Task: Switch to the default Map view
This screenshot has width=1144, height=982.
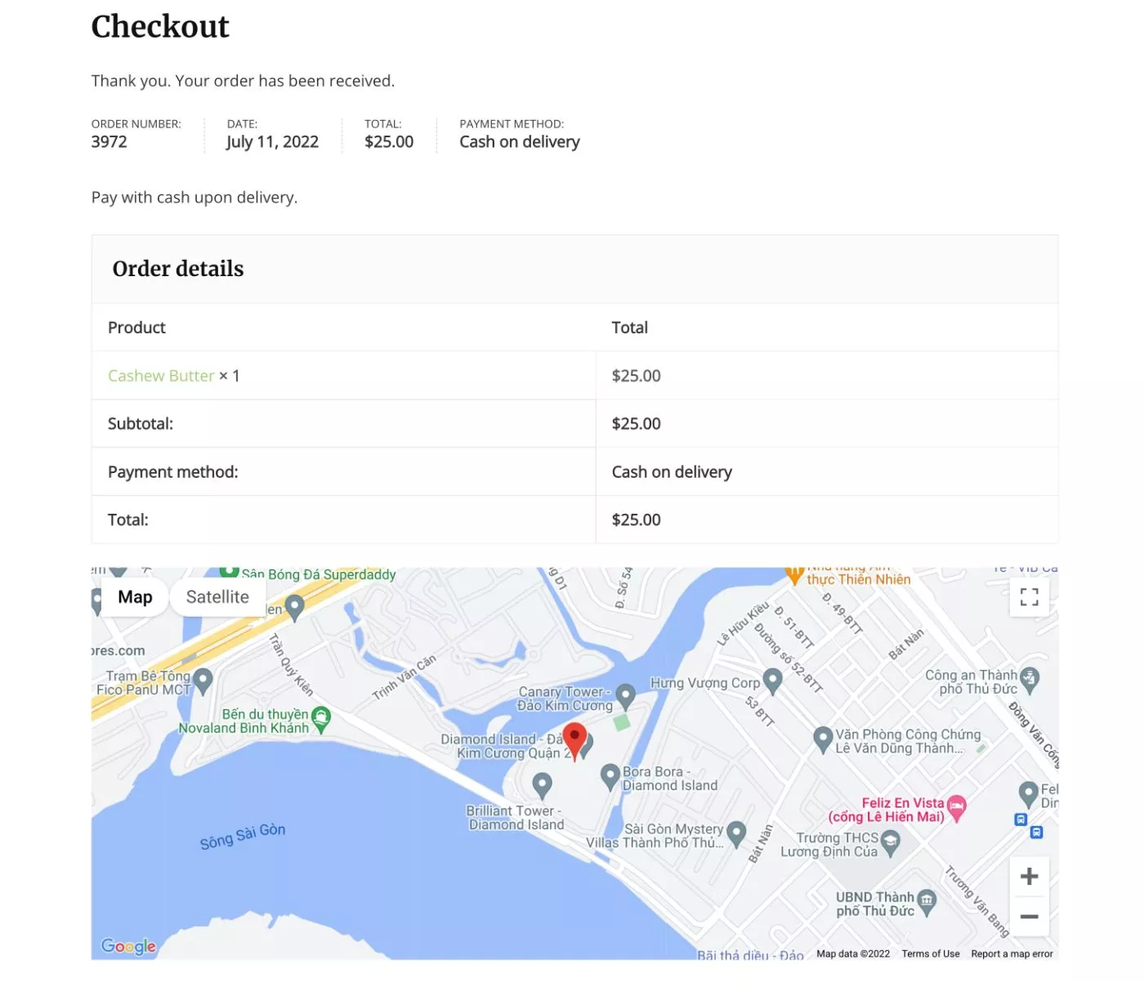Action: click(x=135, y=597)
